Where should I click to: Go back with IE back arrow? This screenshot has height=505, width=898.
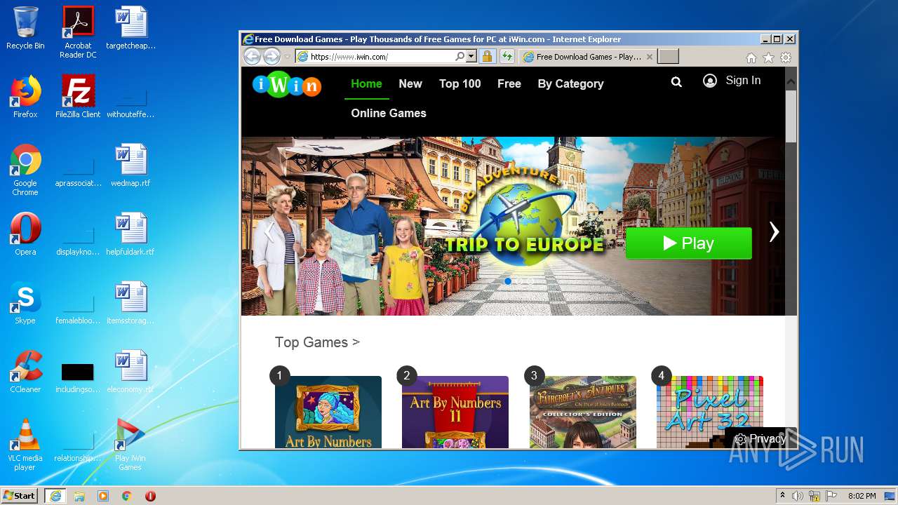point(252,57)
